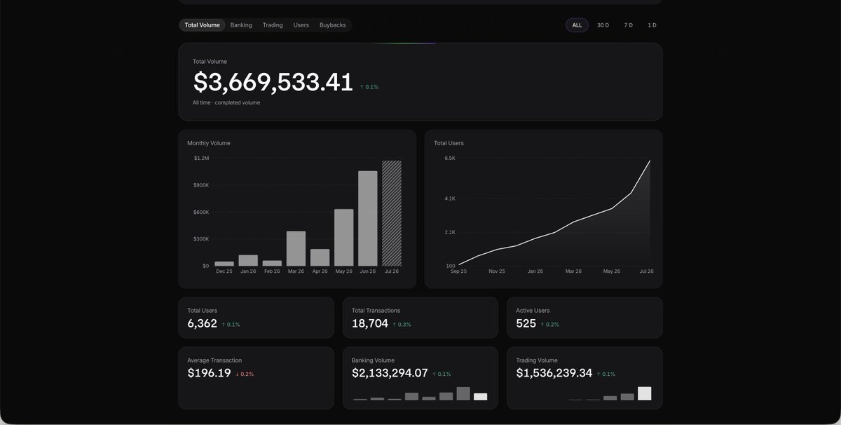Click the $2,133,294.07 banking volume value
This screenshot has height=425, width=841.
(390, 374)
